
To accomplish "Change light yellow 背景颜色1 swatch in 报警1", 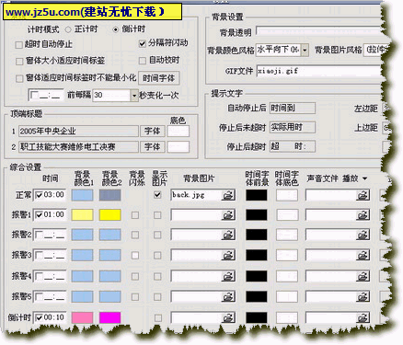I will coord(82,215).
